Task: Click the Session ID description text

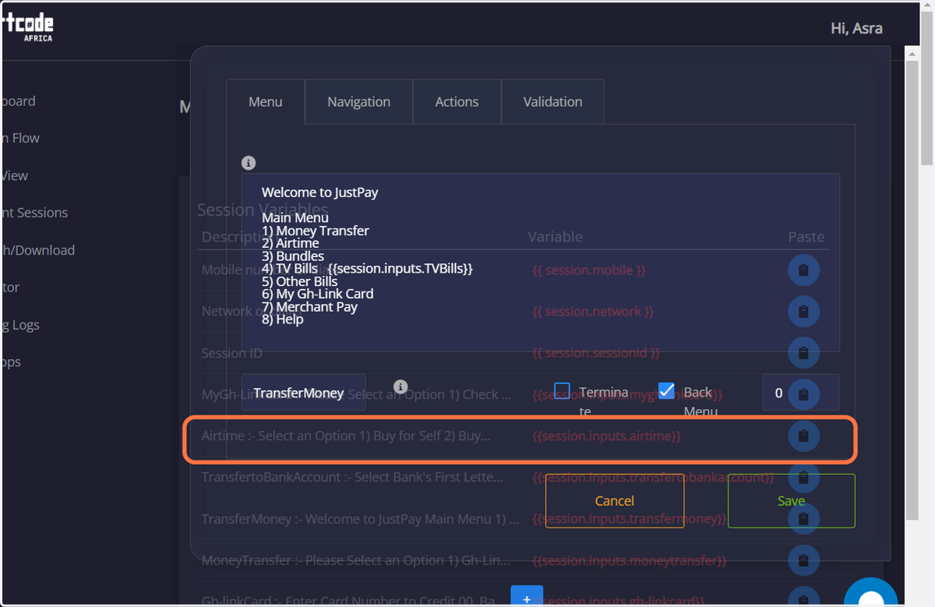Action: pos(232,353)
